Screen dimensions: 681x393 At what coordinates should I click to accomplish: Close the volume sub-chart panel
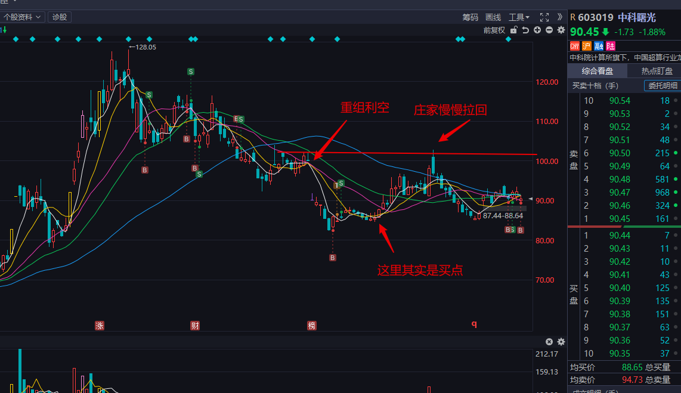(549, 342)
